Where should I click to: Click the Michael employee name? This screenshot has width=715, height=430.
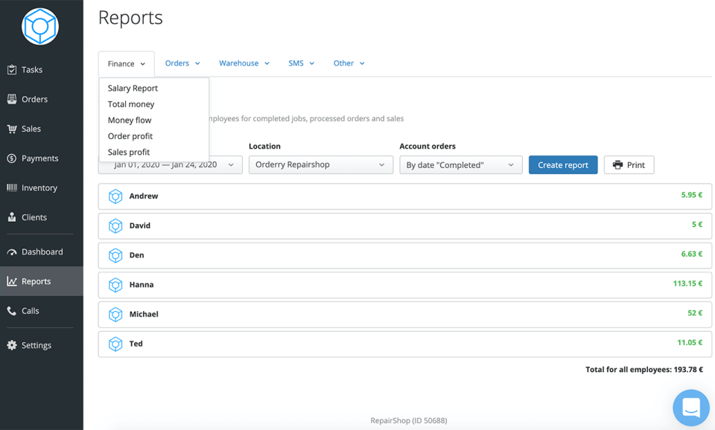144,314
